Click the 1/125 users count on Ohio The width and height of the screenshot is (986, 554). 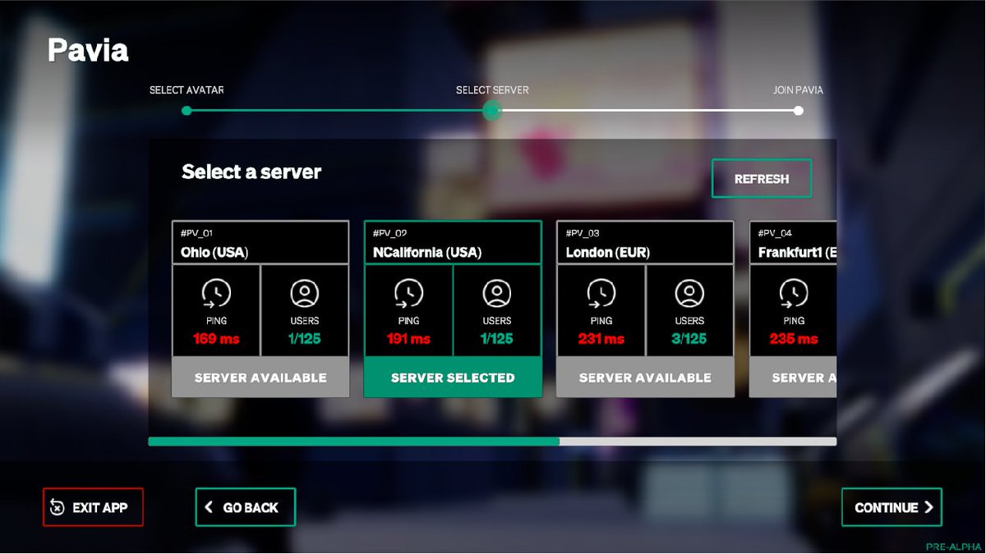coord(305,338)
